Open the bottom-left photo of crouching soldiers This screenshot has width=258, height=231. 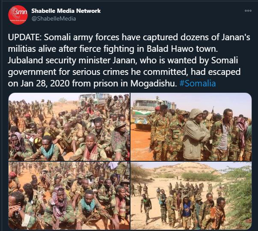[69, 195]
